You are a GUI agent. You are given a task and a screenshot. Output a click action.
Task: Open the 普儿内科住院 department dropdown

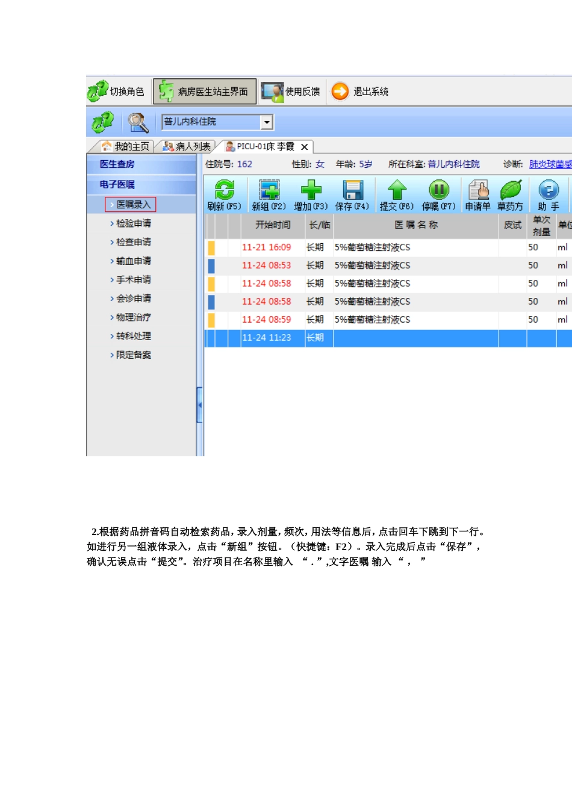click(x=267, y=122)
